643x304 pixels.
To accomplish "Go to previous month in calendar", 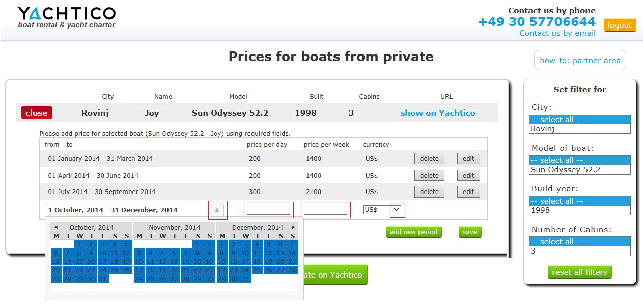I will pyautogui.click(x=56, y=227).
